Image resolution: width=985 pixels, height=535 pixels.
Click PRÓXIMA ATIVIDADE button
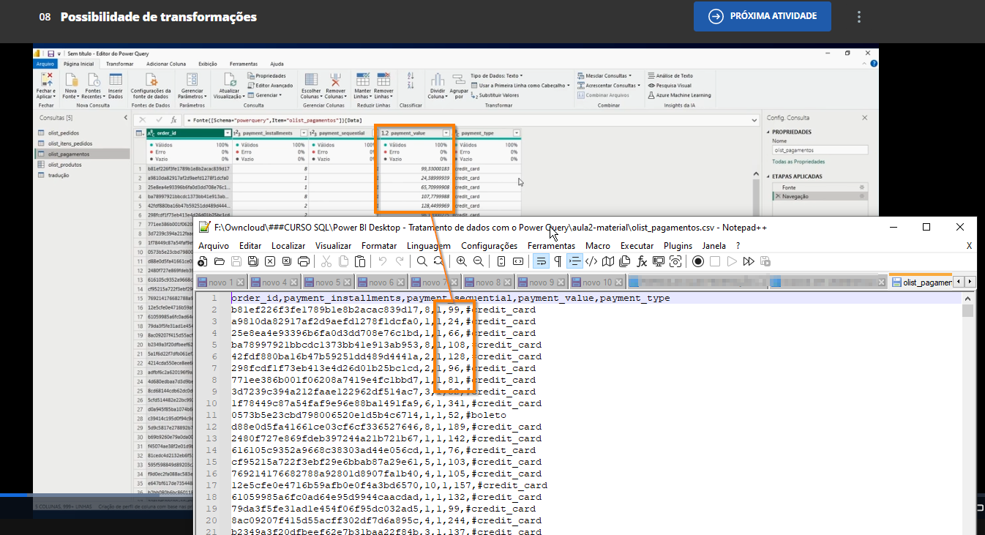(x=763, y=16)
